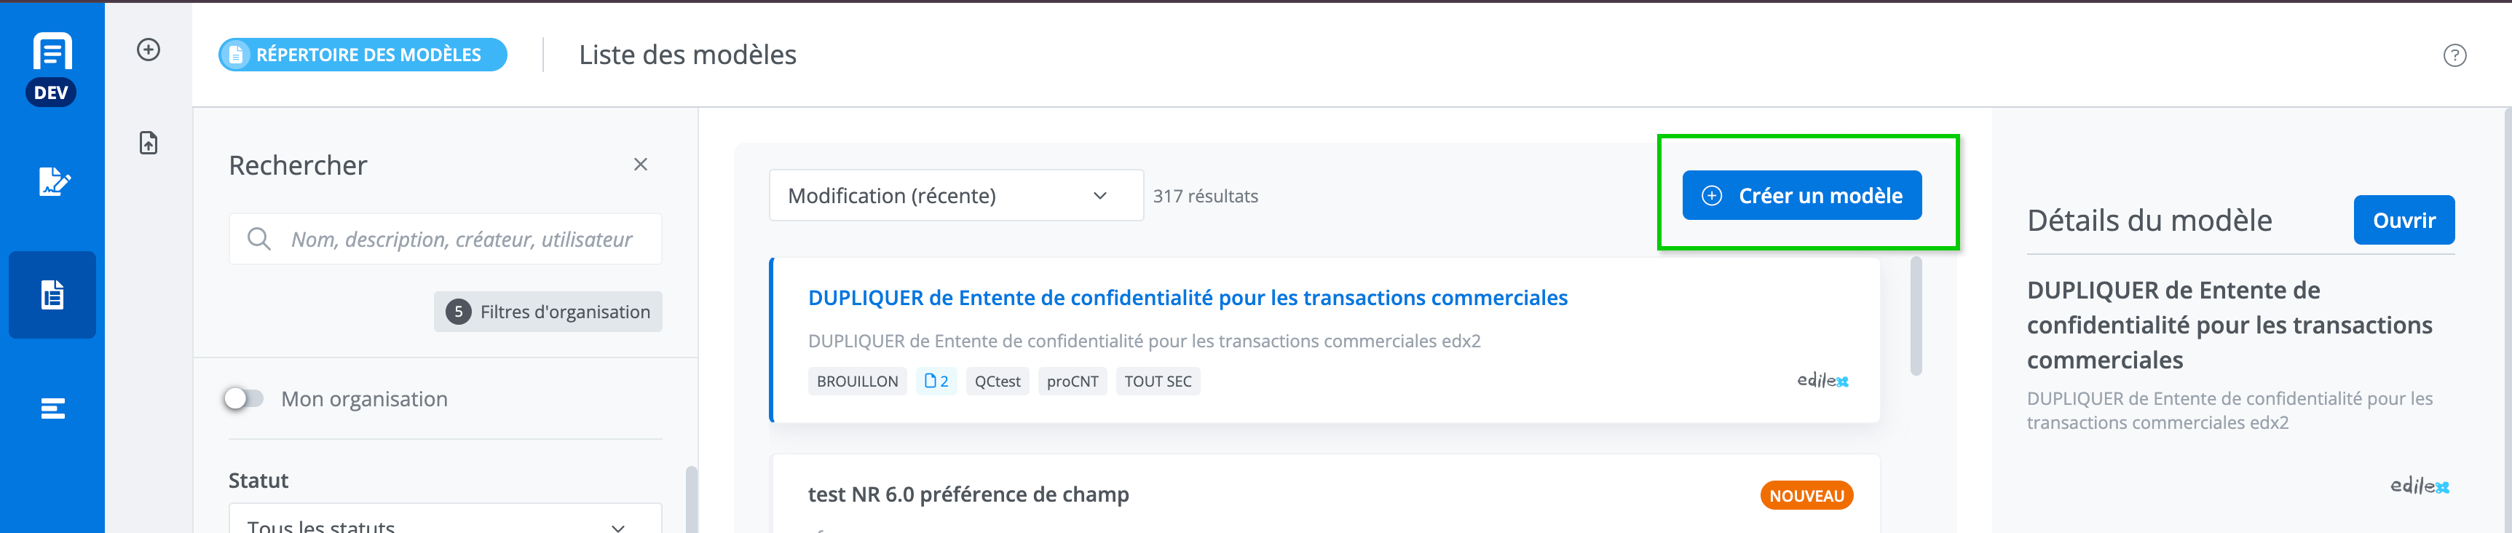
Task: Open the text lines sidebar icon
Action: click(x=52, y=408)
